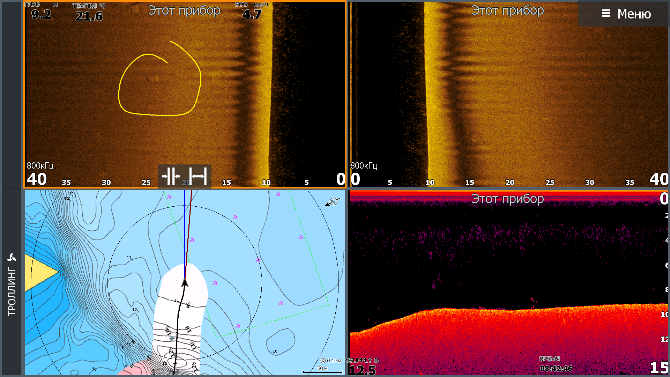Viewport: 670px width, 377px height.
Task: Click the sidescan range increase (zoom out) icon
Action: (198, 176)
